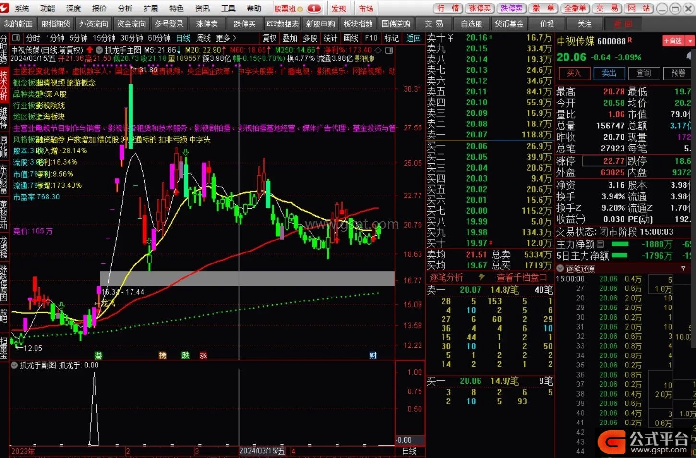Expand the 更多 periods chevron
Image resolution: width=696 pixels, height=458 pixels.
click(x=234, y=38)
